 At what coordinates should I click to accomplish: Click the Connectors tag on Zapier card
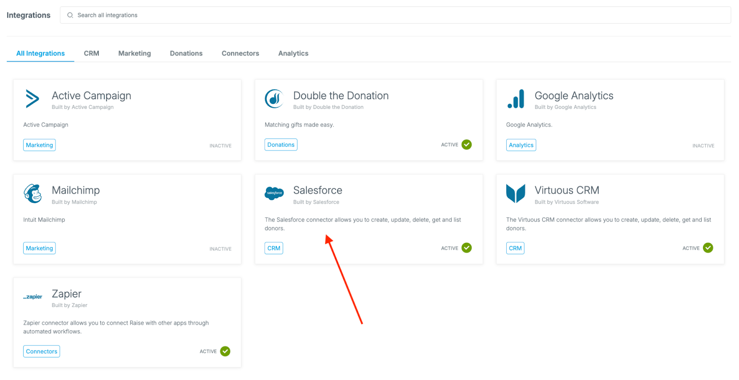point(42,351)
